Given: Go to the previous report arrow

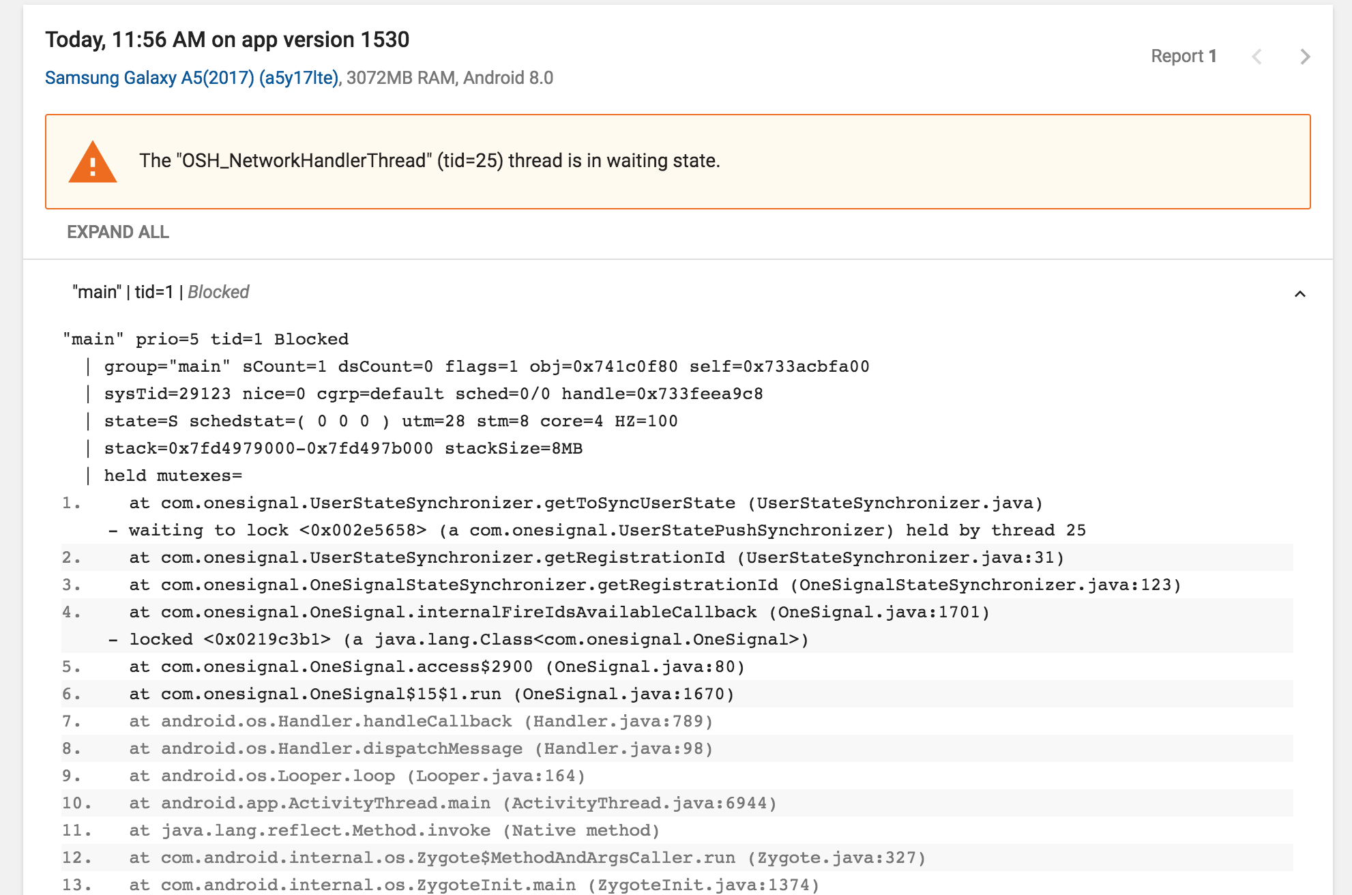Looking at the screenshot, I should coord(1257,57).
